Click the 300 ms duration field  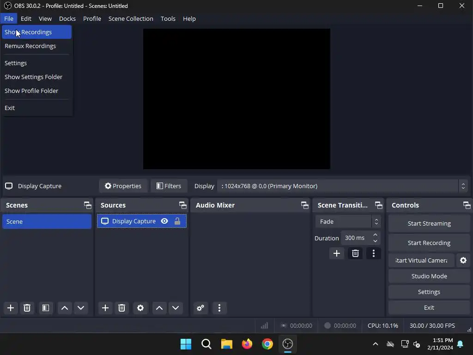click(x=356, y=238)
